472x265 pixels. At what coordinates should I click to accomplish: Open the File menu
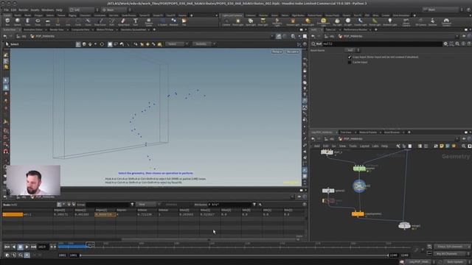(6, 10)
